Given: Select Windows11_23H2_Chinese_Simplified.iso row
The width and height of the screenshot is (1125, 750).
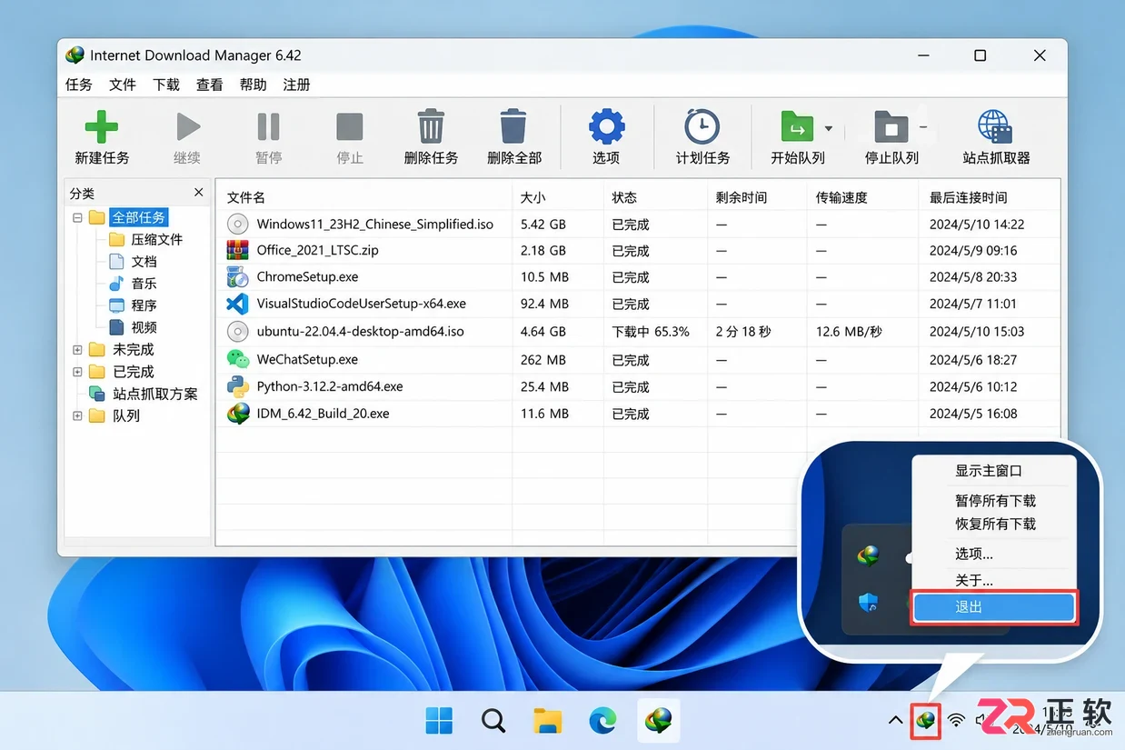Looking at the screenshot, I should coord(638,224).
